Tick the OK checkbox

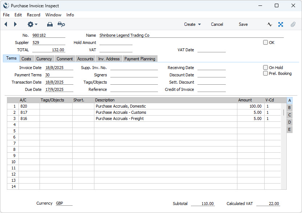265,43
